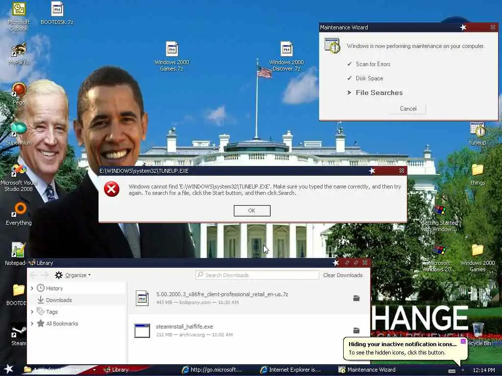Open Getting Started with Windows shortcut
The width and height of the screenshot is (502, 376).
tap(440, 218)
